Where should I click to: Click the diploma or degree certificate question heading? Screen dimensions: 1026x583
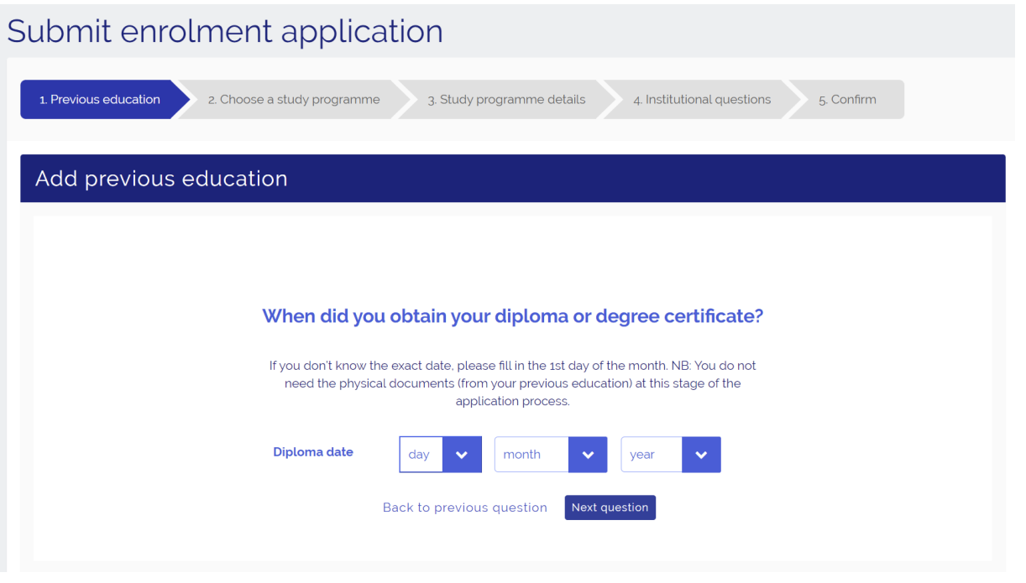(x=512, y=316)
